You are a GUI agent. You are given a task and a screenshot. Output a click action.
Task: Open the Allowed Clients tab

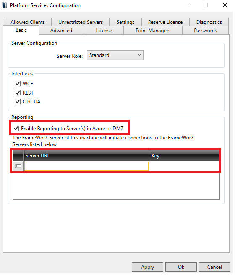point(28,22)
